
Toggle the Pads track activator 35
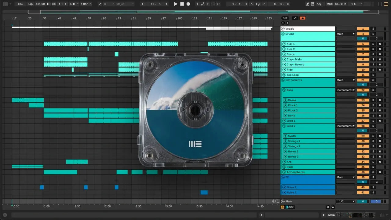pyautogui.click(x=363, y=167)
